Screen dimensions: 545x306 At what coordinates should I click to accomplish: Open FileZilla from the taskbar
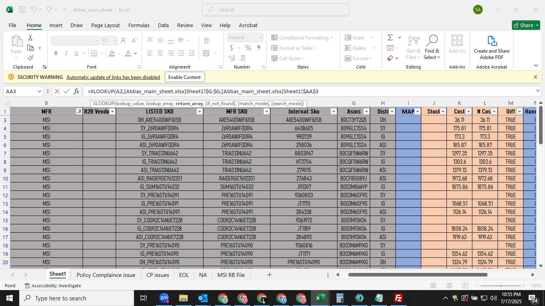398,298
